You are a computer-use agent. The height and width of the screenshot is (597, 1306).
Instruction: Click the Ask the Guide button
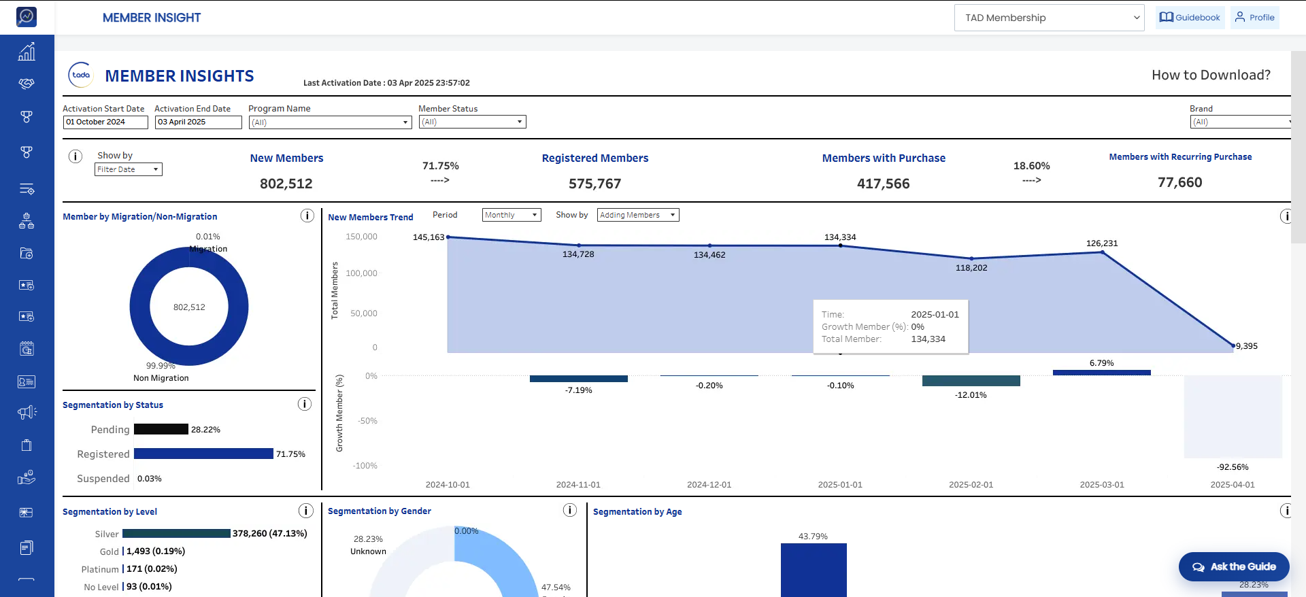tap(1234, 566)
